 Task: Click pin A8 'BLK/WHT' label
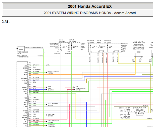pos(36,78)
